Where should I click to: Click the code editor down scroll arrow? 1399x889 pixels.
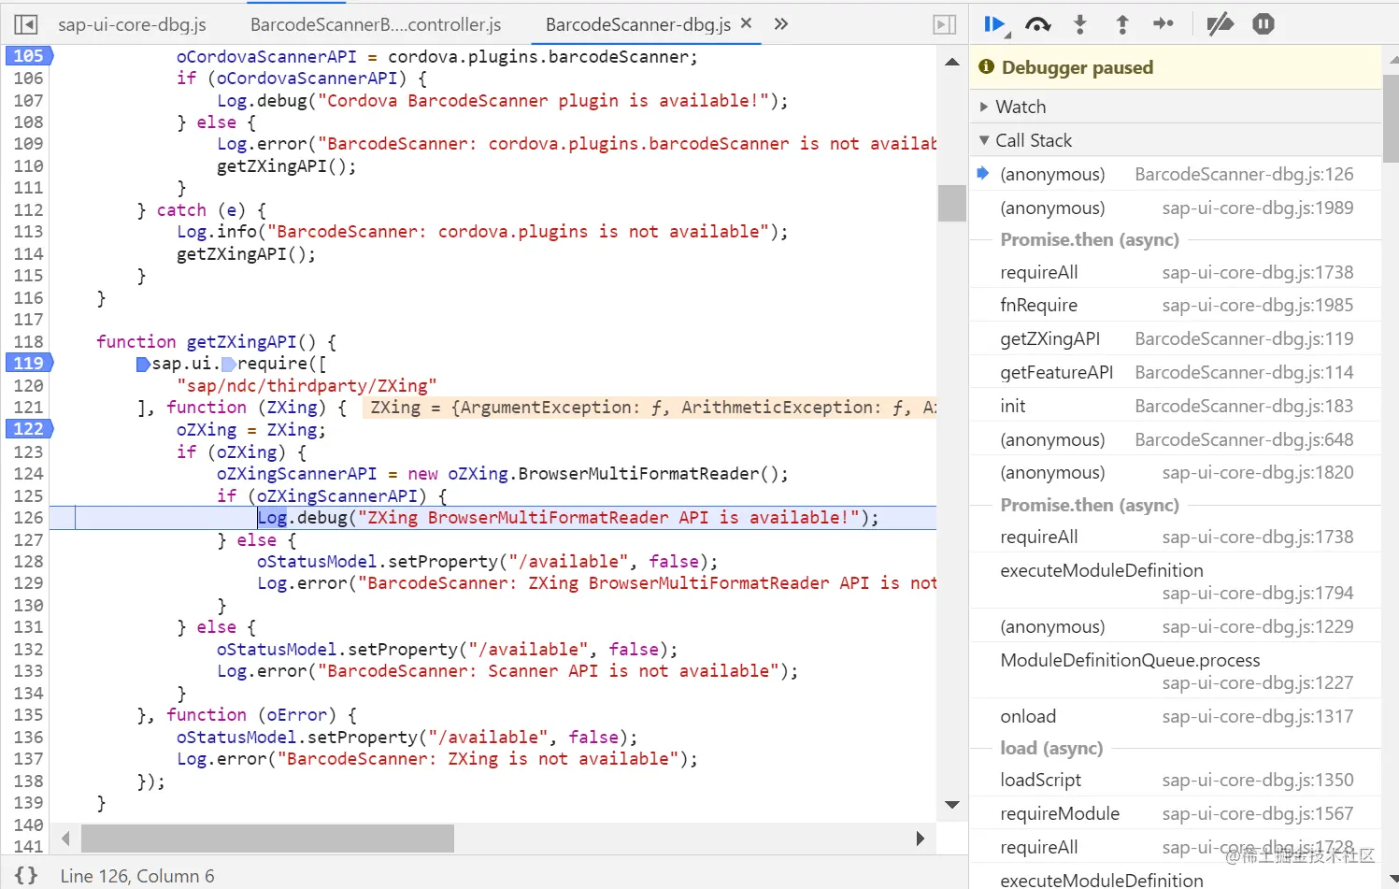952,804
